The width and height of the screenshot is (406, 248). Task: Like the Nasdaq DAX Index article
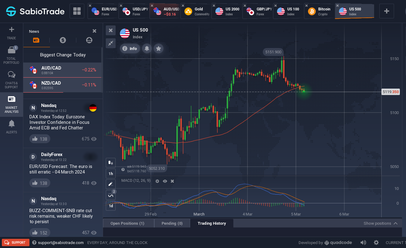click(x=40, y=139)
